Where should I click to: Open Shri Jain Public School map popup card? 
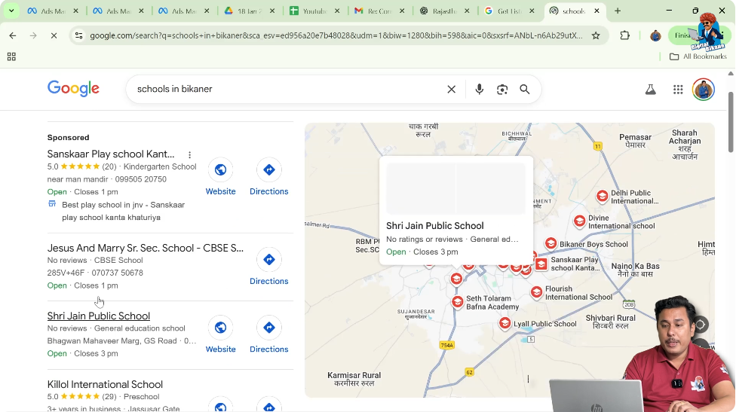pos(456,210)
